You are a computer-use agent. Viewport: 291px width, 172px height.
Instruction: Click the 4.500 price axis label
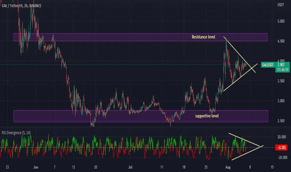(x=281, y=41)
